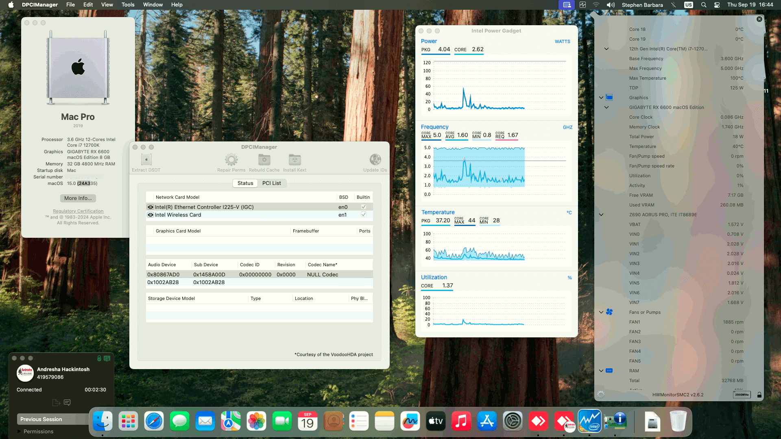Click the Update IDs globe icon
Viewport: 781px width, 439px height.
point(375,160)
